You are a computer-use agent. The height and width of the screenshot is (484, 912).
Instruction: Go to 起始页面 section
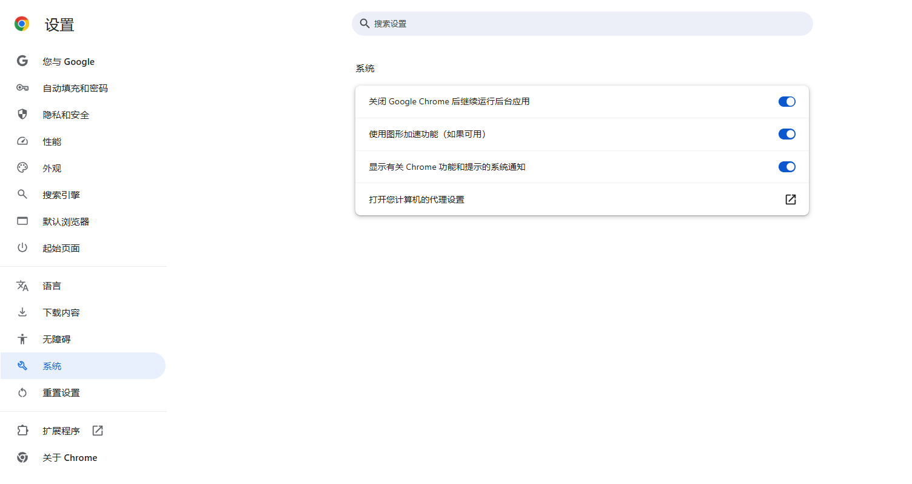[x=83, y=248]
